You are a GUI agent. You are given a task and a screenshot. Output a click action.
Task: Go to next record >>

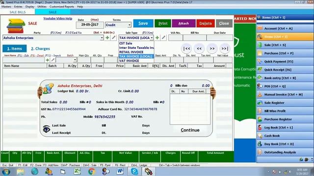pos(212,48)
